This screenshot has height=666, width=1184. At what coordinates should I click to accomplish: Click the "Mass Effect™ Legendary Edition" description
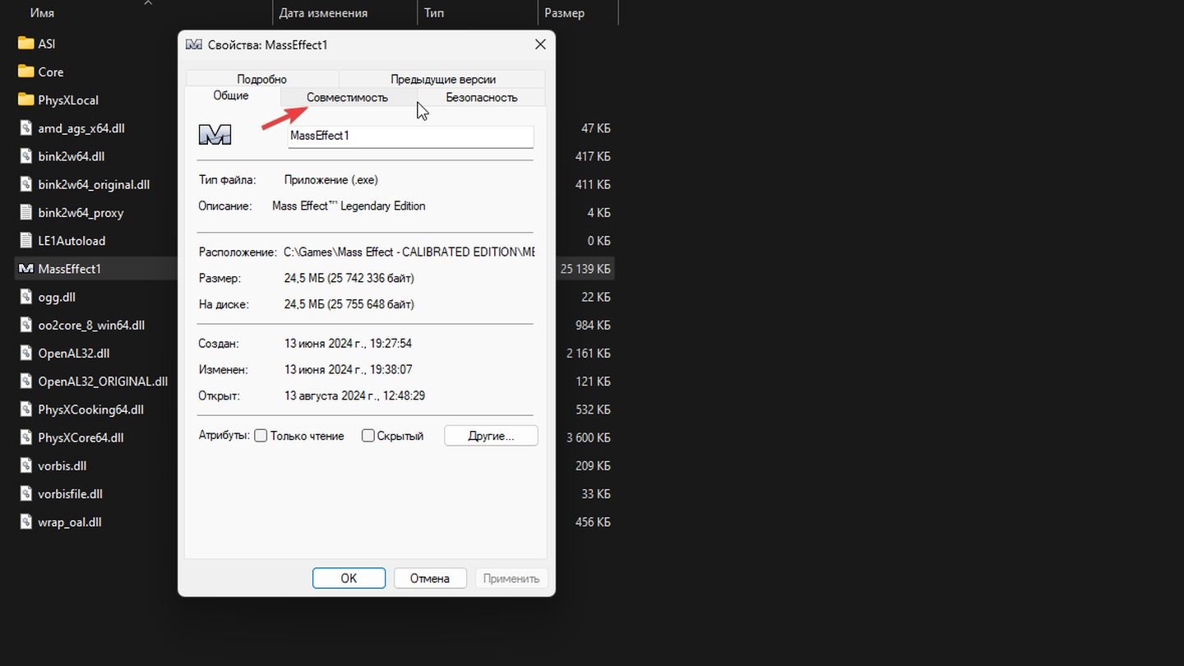[349, 206]
